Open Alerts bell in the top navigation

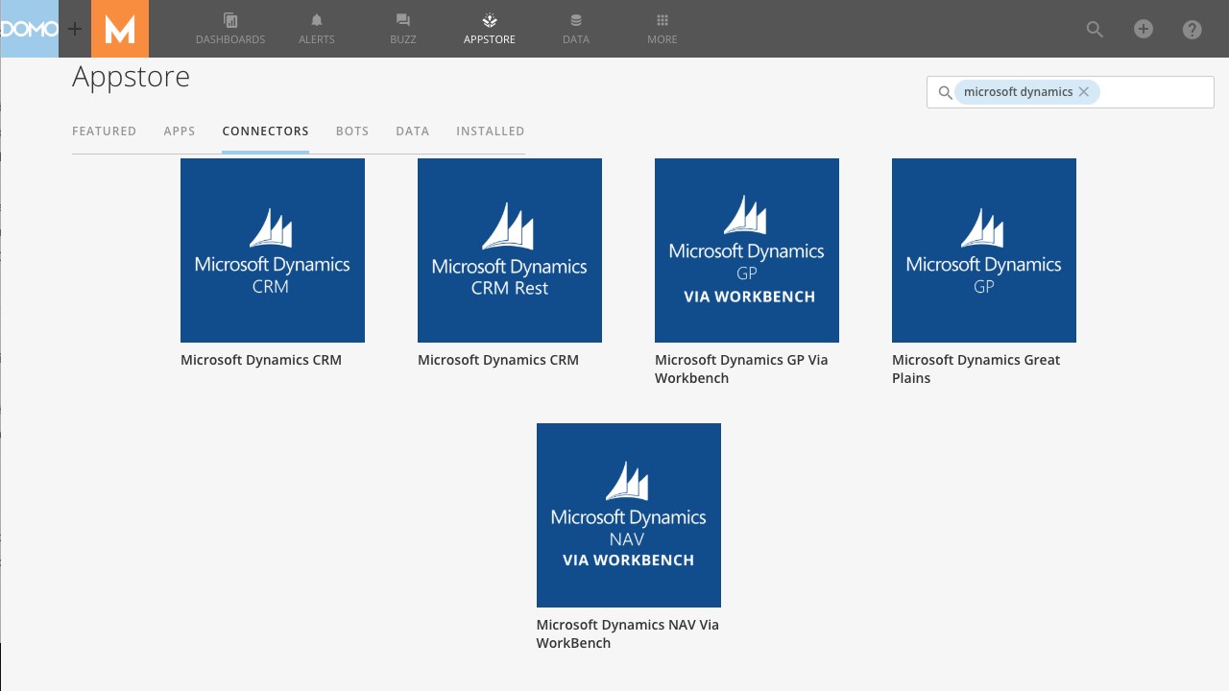point(317,29)
